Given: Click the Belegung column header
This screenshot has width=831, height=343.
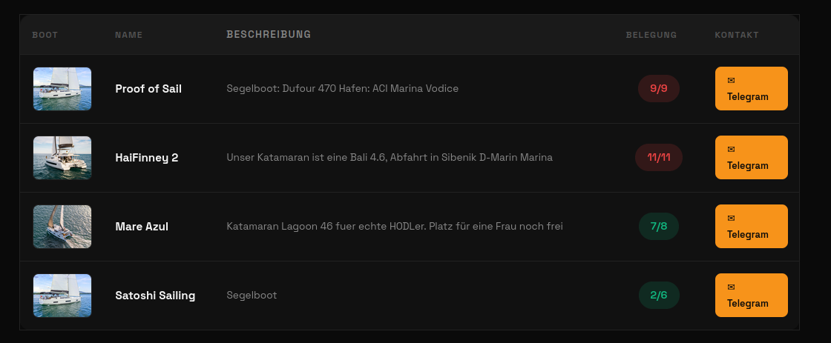Looking at the screenshot, I should coord(651,35).
